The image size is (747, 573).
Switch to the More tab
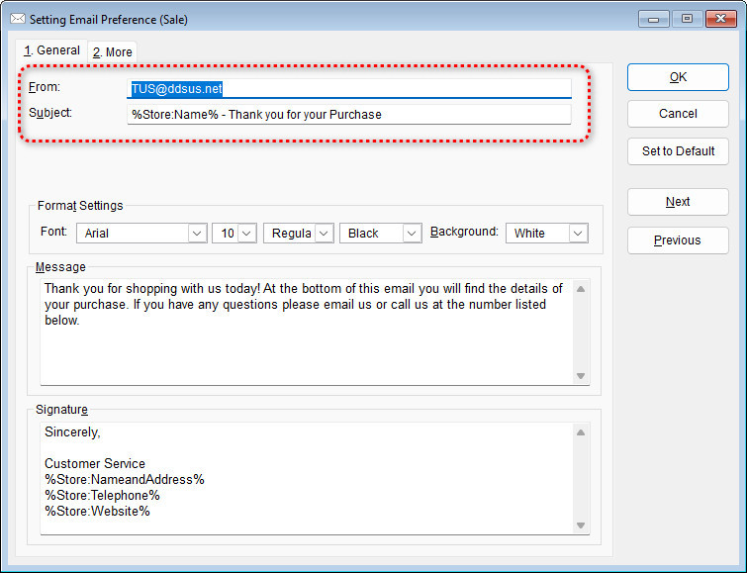pos(112,51)
